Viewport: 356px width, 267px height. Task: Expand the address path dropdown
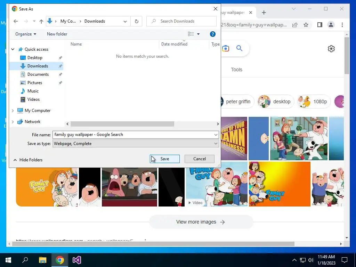[x=125, y=21]
